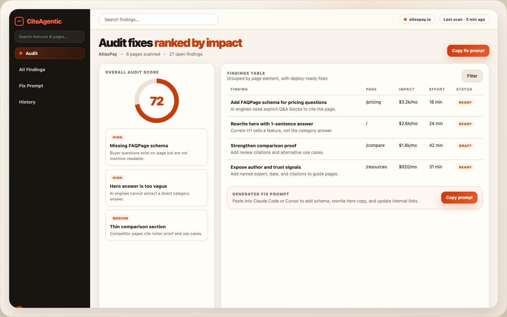Click the PAGE column header
Screen dimensions: 507x317
tap(371, 89)
